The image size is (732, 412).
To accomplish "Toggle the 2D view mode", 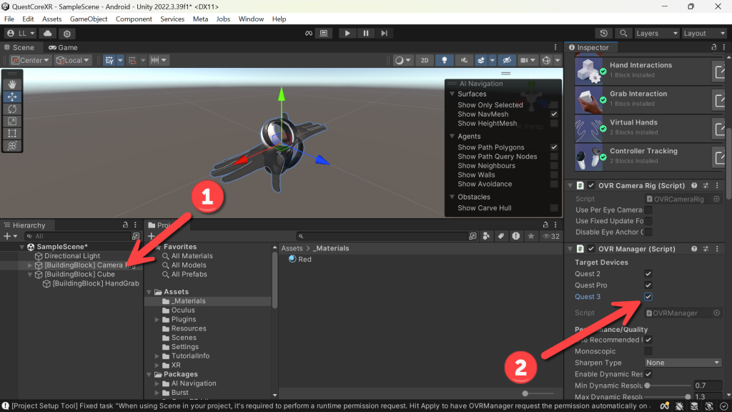I will click(x=425, y=60).
